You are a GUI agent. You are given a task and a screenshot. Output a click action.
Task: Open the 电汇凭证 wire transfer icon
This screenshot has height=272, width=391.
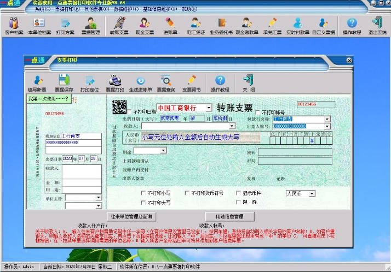click(x=196, y=26)
